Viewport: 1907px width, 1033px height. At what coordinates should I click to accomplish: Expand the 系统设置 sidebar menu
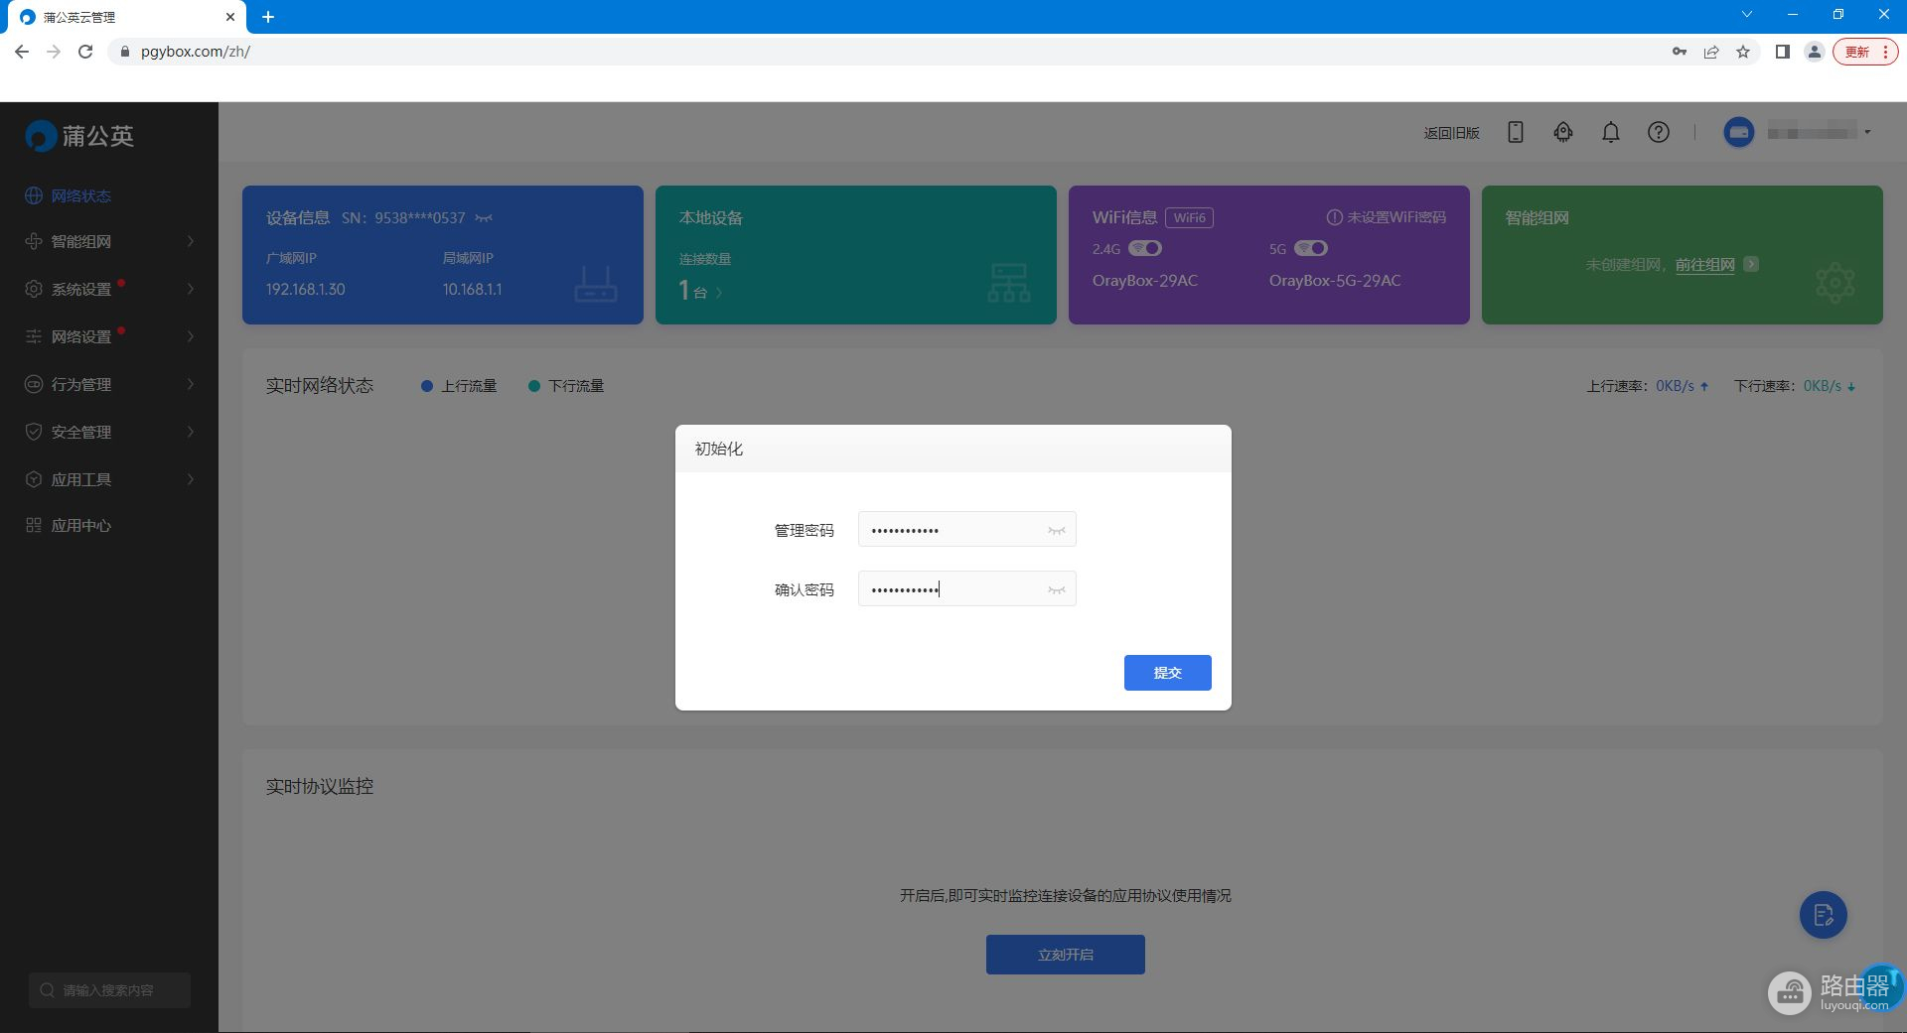pyautogui.click(x=109, y=289)
